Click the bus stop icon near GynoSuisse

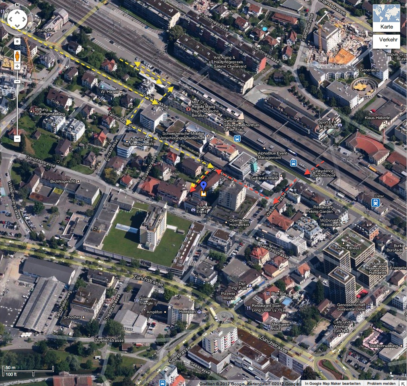tap(237, 138)
